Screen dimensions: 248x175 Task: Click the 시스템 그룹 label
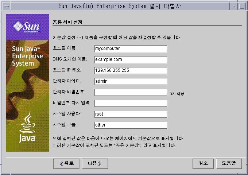pyautogui.click(x=65, y=125)
